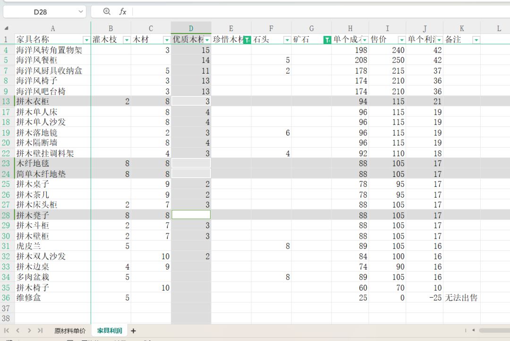
Task: Open filter dropdown for 单个利润 column
Action: click(x=439, y=40)
